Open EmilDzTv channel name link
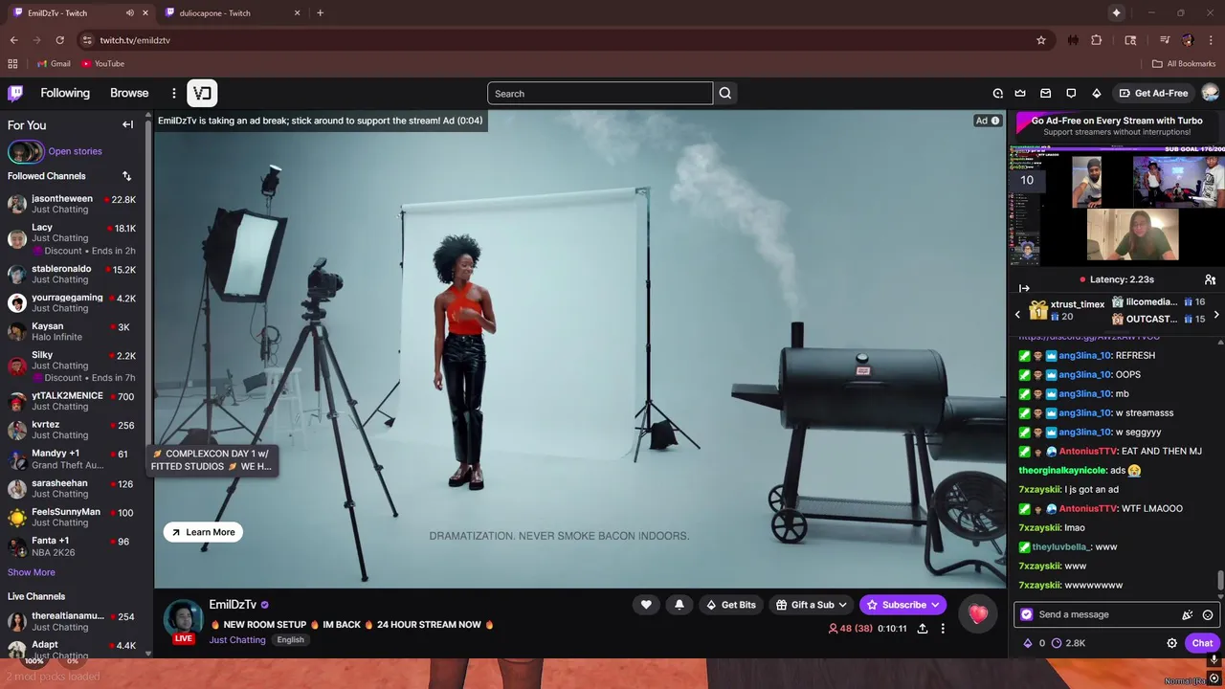Image resolution: width=1225 pixels, height=689 pixels. coord(233,605)
